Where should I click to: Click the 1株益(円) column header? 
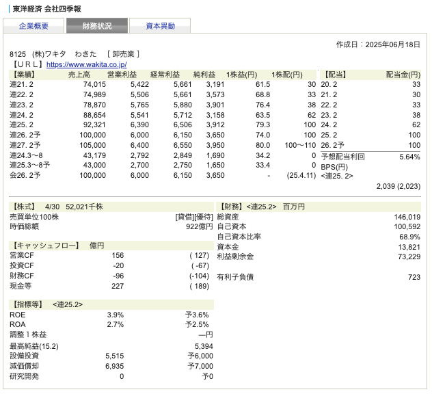pos(241,75)
